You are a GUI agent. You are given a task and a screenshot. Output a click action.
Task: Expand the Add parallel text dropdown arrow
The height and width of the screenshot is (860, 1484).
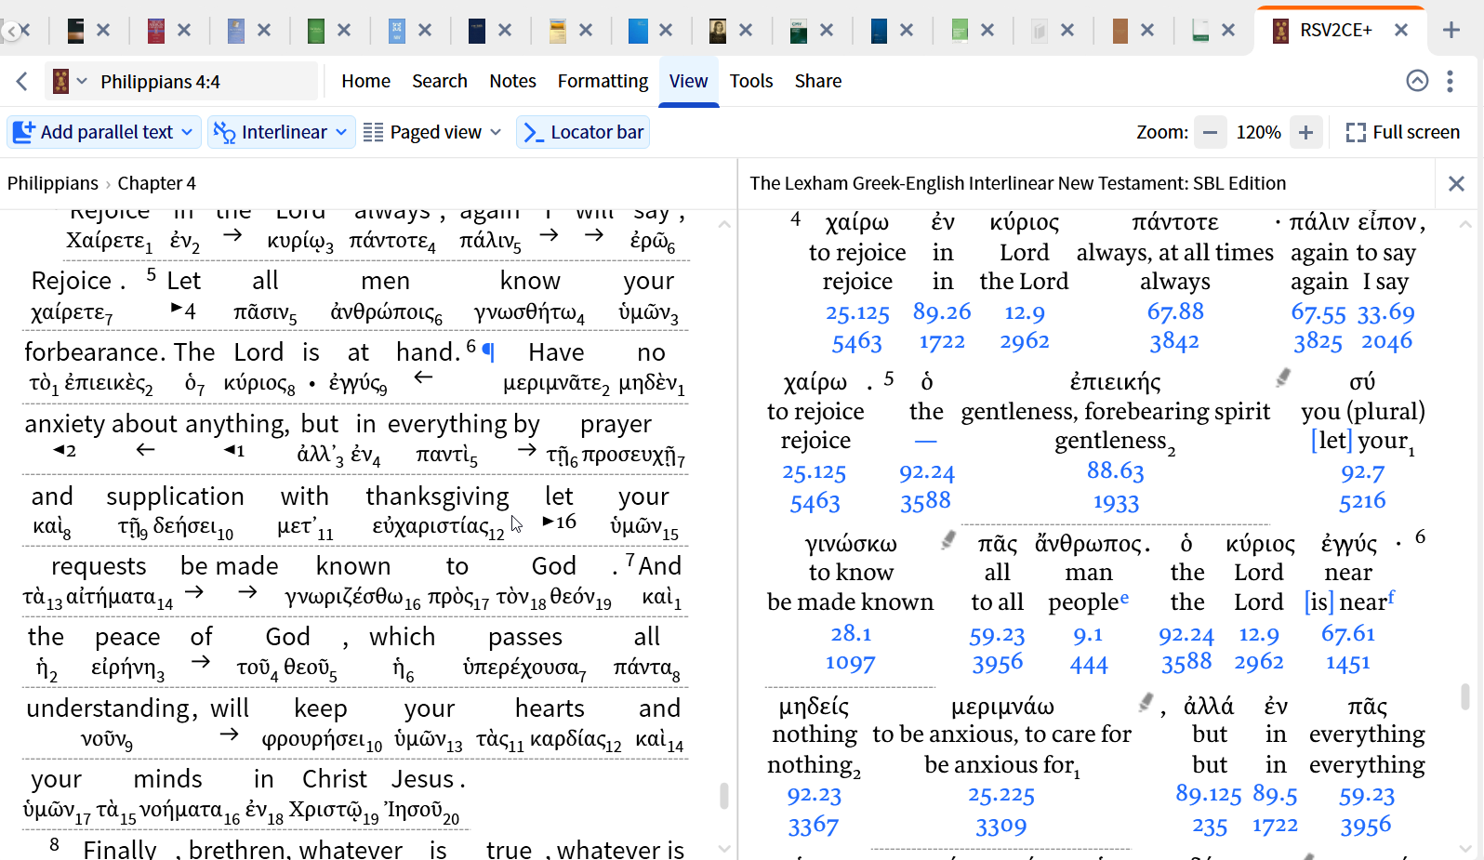188,132
